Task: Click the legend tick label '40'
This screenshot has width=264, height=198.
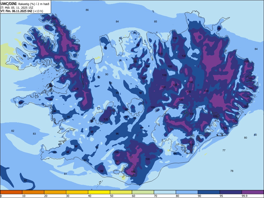Action: point(89,196)
